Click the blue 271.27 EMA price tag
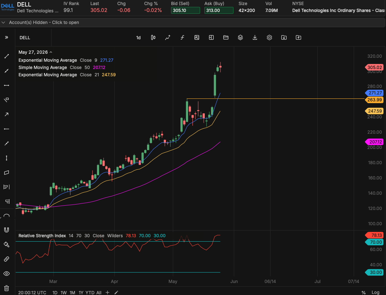Viewport: 386px width, 295px height. pos(374,93)
